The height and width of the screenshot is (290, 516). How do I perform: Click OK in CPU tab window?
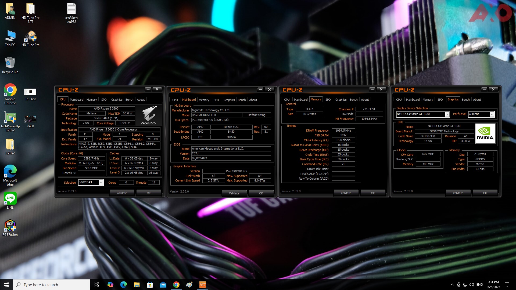(149, 193)
